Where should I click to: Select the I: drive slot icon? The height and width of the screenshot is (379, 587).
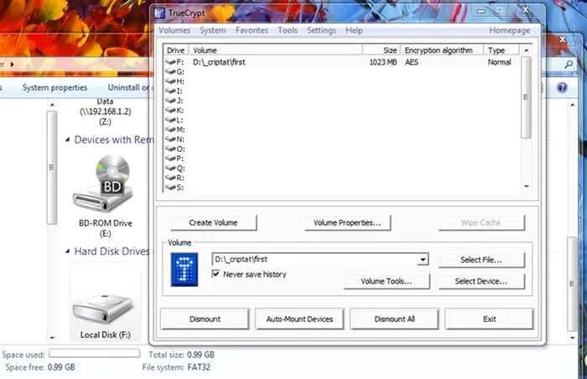170,91
